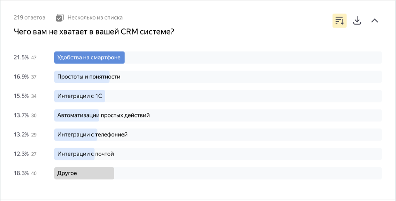Click the 13.7% percentage label
Image resolution: width=396 pixels, height=201 pixels.
click(x=21, y=115)
